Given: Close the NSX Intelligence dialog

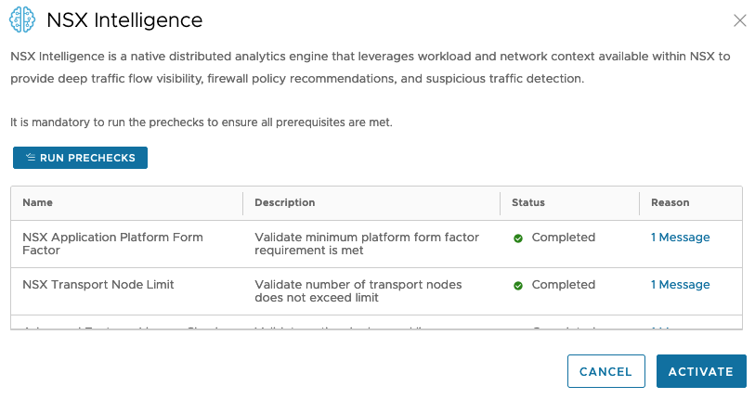Looking at the screenshot, I should [739, 20].
